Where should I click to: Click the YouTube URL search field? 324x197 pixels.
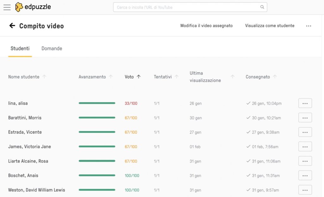point(187,7)
